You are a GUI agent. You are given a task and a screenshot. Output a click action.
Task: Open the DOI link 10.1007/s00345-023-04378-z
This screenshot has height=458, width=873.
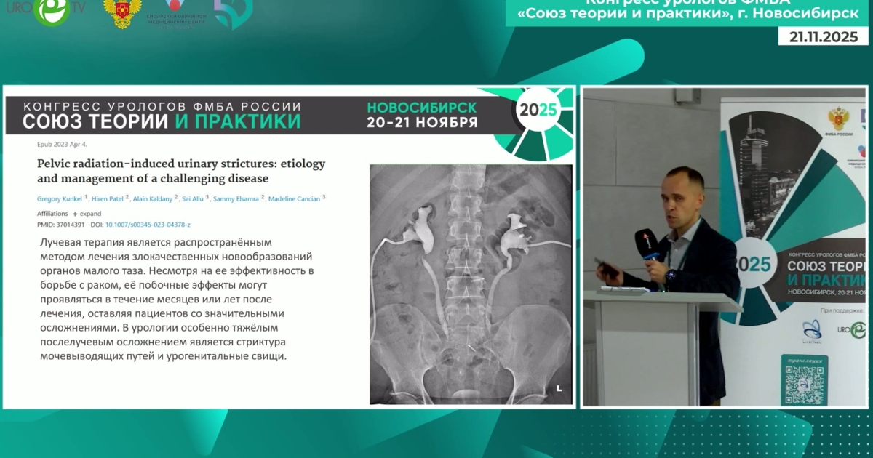(148, 225)
